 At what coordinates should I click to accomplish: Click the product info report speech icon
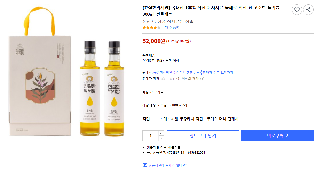click(145, 165)
